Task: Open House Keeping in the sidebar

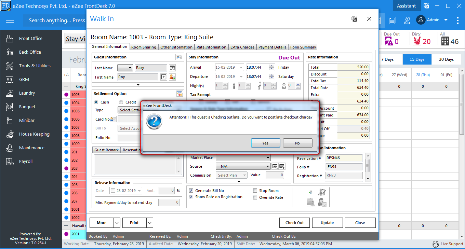Action: coord(34,134)
